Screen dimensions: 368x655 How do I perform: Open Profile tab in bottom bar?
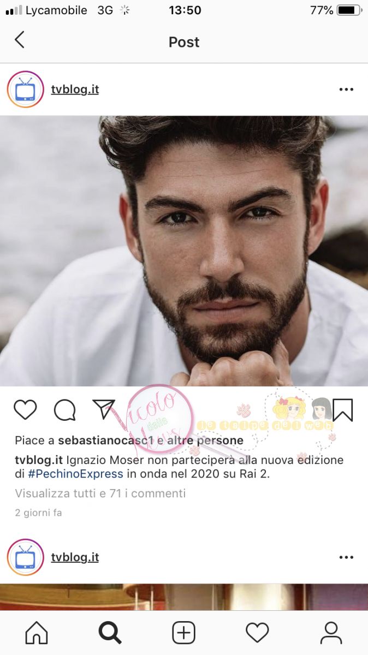331,633
